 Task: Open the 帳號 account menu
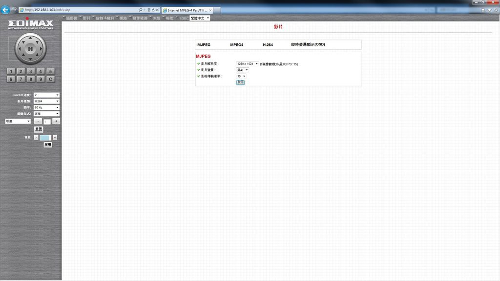(x=169, y=18)
